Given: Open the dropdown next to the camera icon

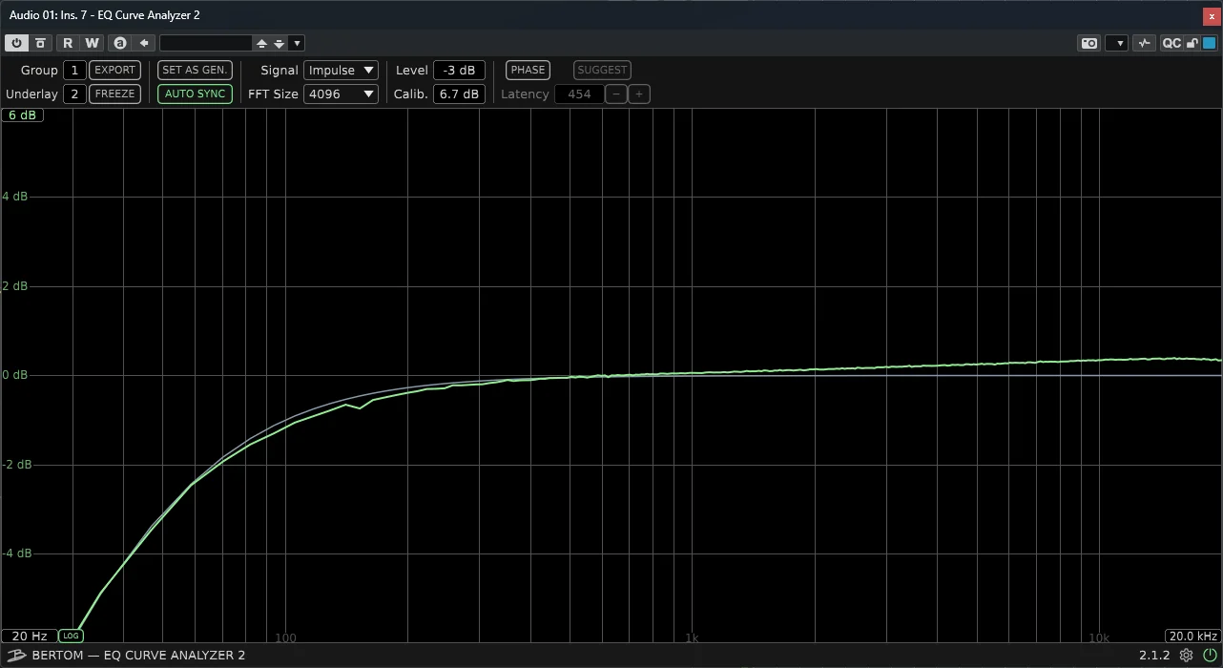Looking at the screenshot, I should [x=1118, y=43].
